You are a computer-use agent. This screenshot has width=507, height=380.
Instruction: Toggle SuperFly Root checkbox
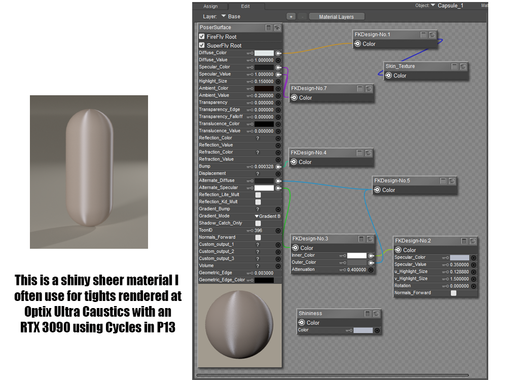(x=202, y=45)
